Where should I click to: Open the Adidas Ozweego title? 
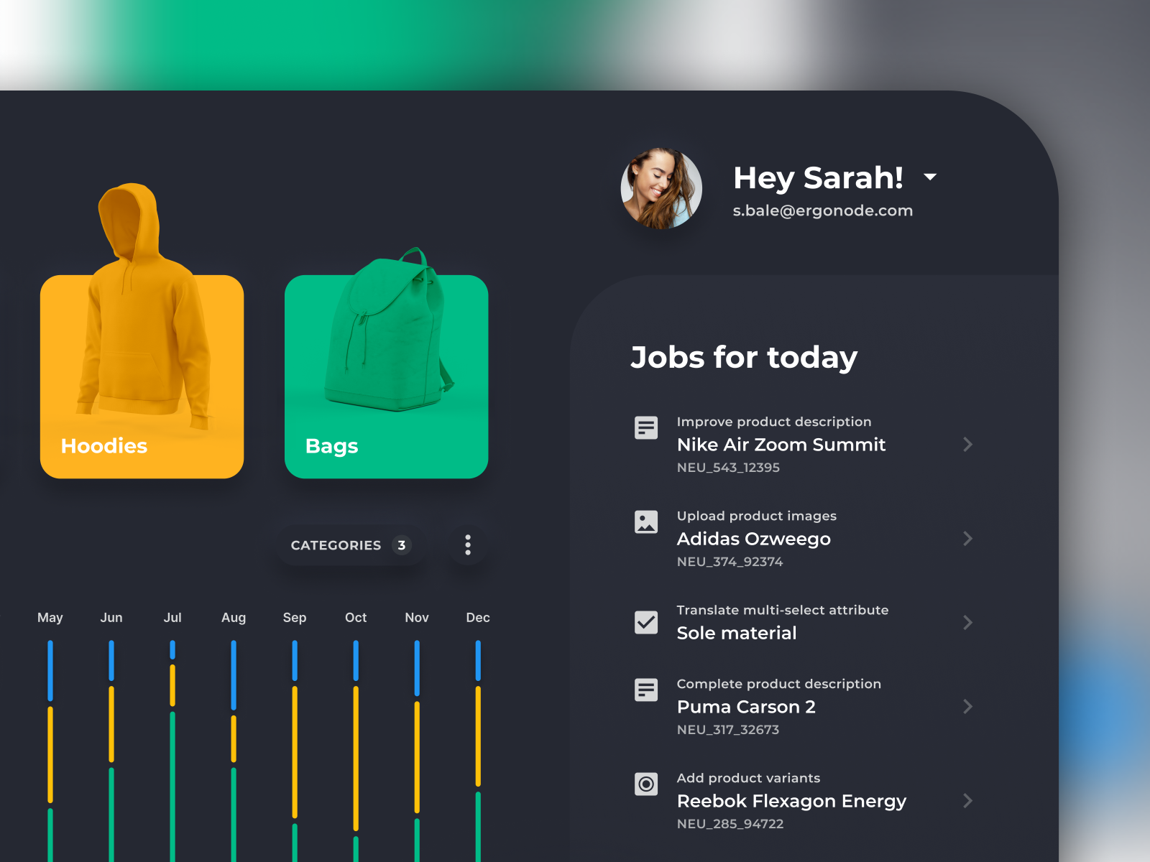(754, 539)
